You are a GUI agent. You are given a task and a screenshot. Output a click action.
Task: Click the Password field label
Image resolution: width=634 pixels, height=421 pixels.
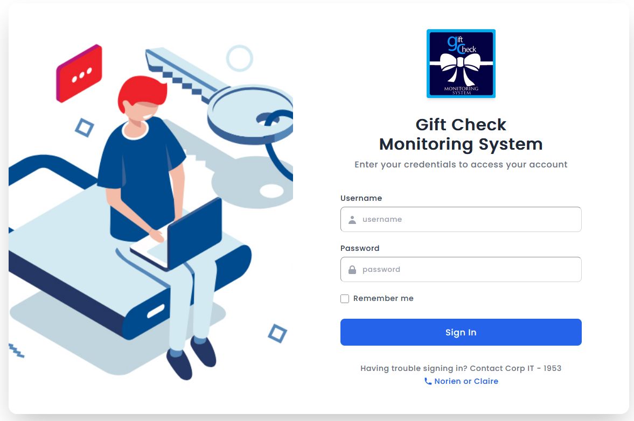[x=360, y=248]
